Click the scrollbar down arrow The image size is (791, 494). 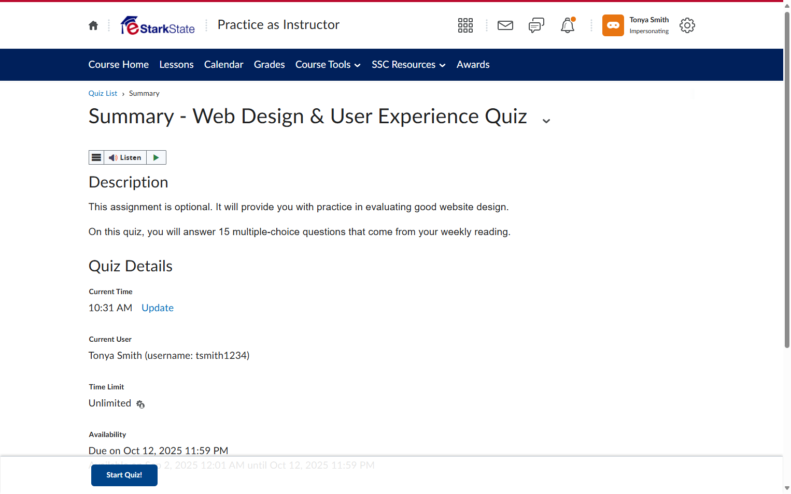pyautogui.click(x=787, y=488)
